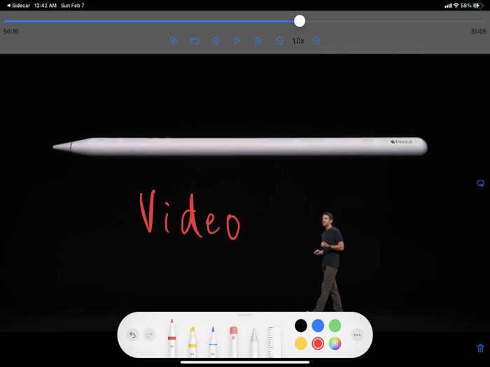
Task: Choose the yellow color swatch
Action: coord(301,344)
